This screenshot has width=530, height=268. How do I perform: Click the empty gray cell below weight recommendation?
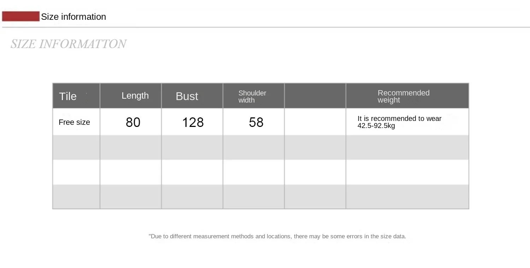tap(407, 147)
